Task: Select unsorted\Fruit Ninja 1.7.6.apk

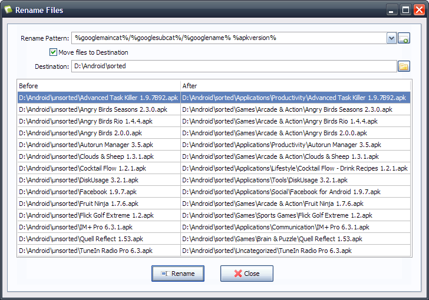Action: [99, 204]
